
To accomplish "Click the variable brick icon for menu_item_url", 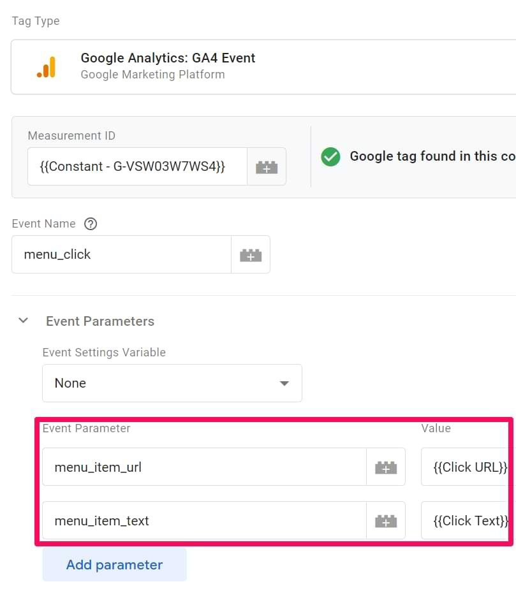I will (x=385, y=466).
